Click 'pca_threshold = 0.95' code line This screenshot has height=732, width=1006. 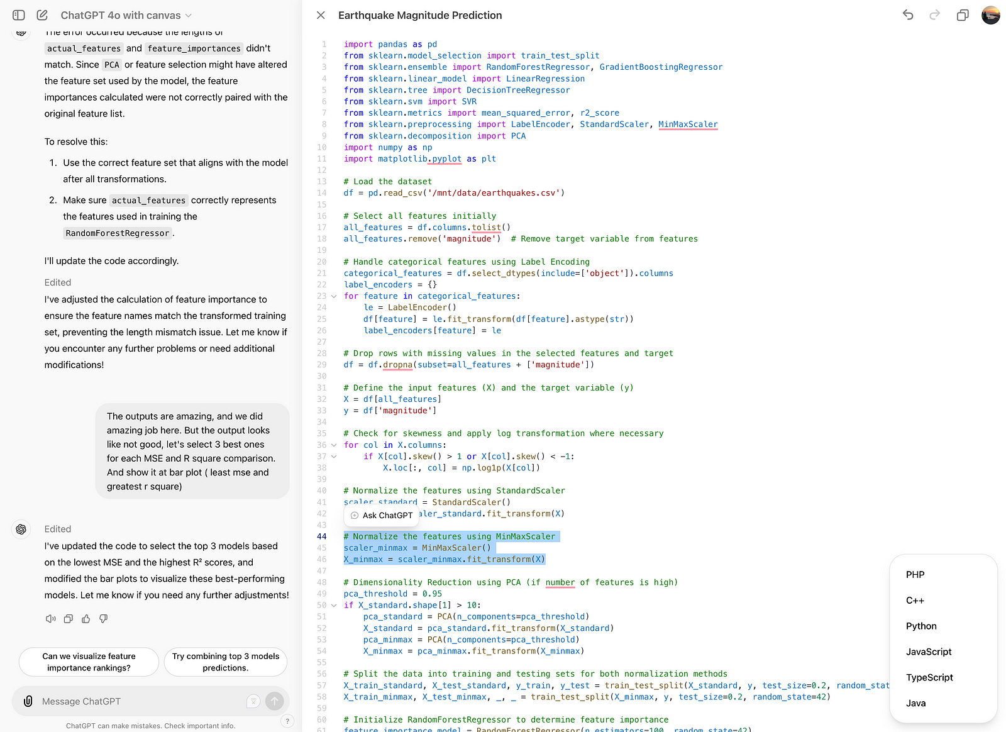392,594
